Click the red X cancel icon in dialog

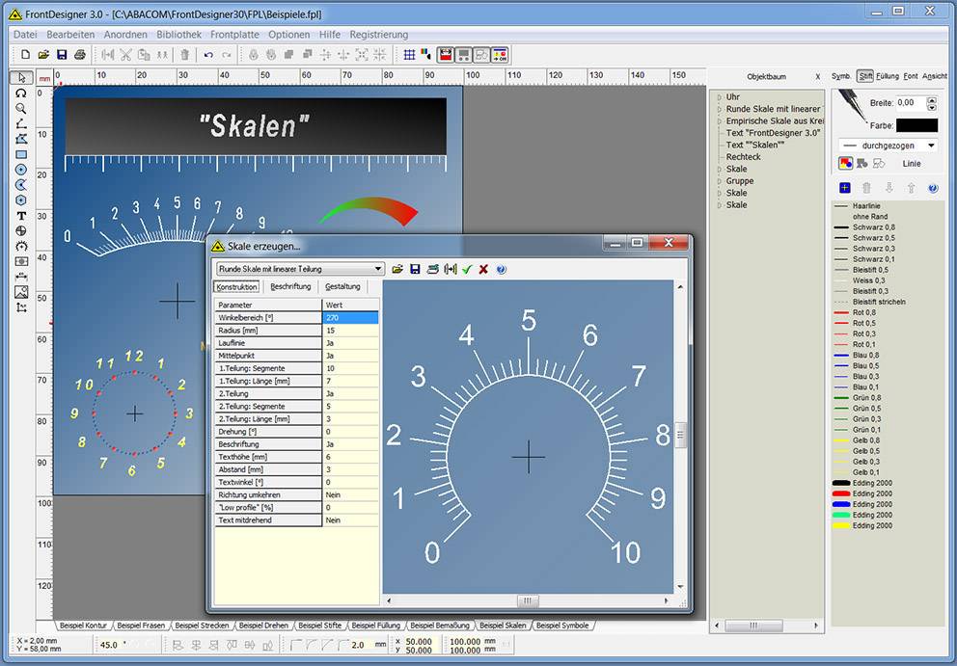[x=483, y=269]
